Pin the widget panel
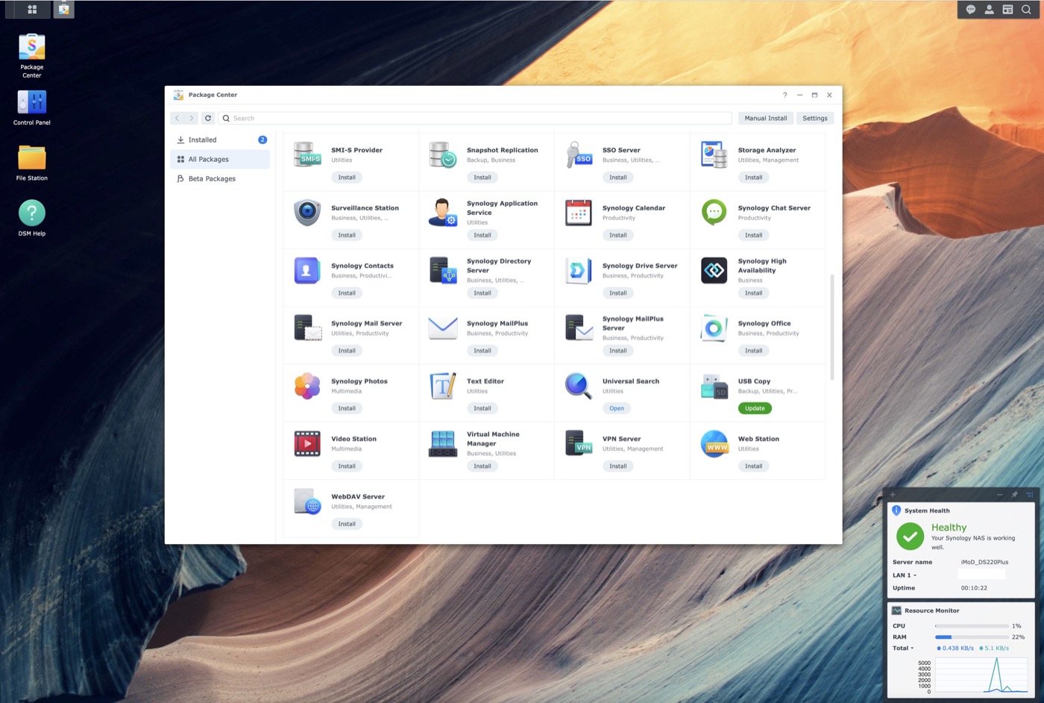Image resolution: width=1044 pixels, height=703 pixels. 1014,494
